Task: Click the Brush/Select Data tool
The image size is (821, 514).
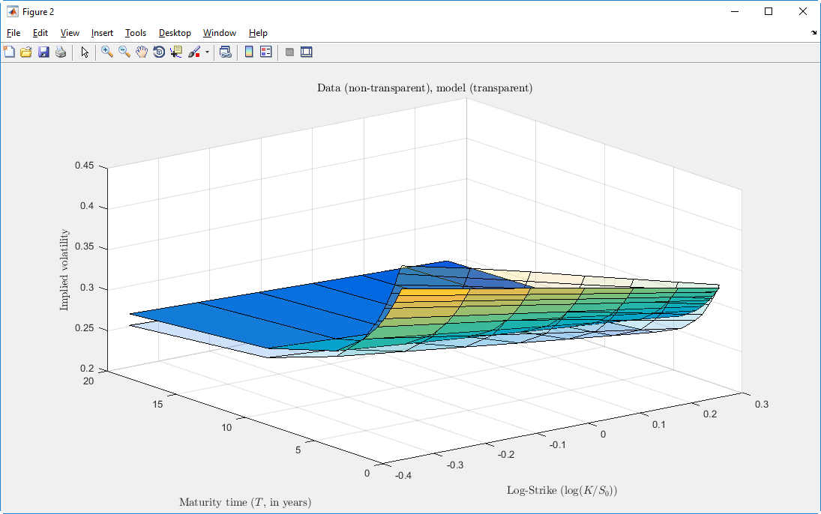Action: (193, 52)
